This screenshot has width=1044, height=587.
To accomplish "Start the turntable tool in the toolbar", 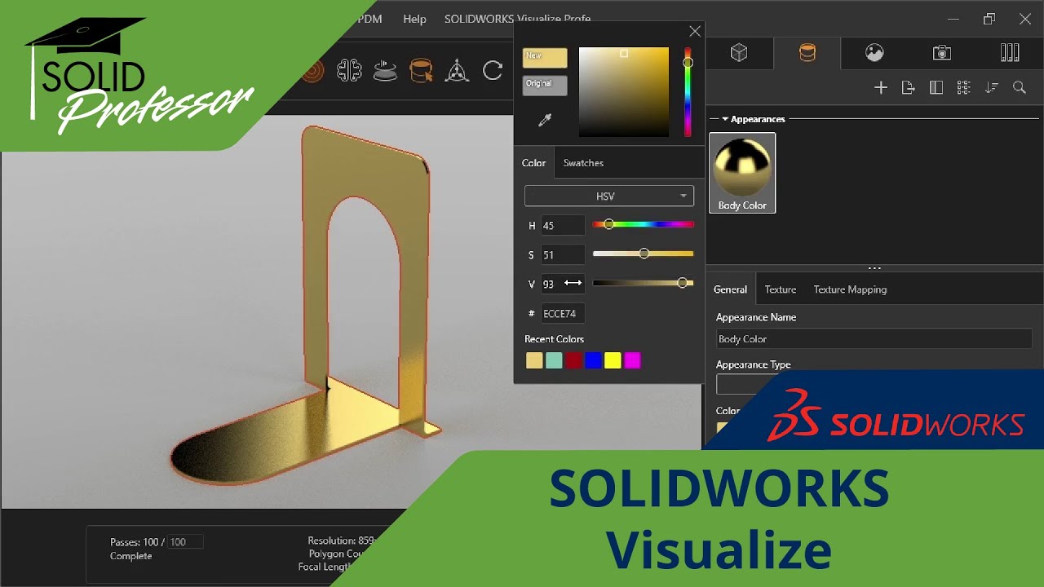I will [386, 71].
